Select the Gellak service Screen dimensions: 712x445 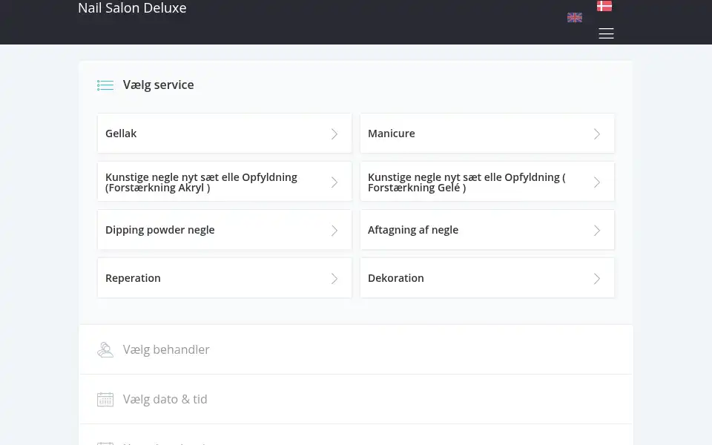coord(225,133)
